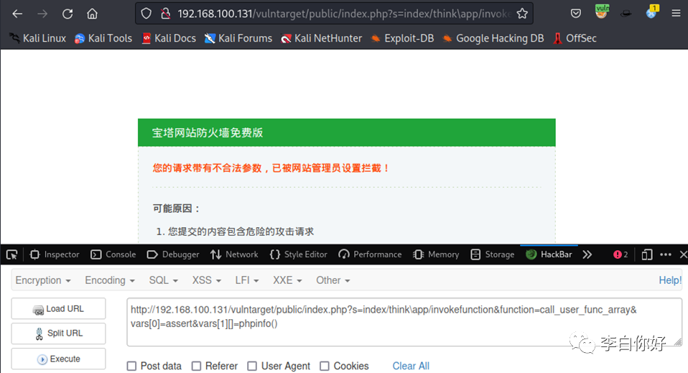Show more devtools tabs with chevron

[587, 254]
